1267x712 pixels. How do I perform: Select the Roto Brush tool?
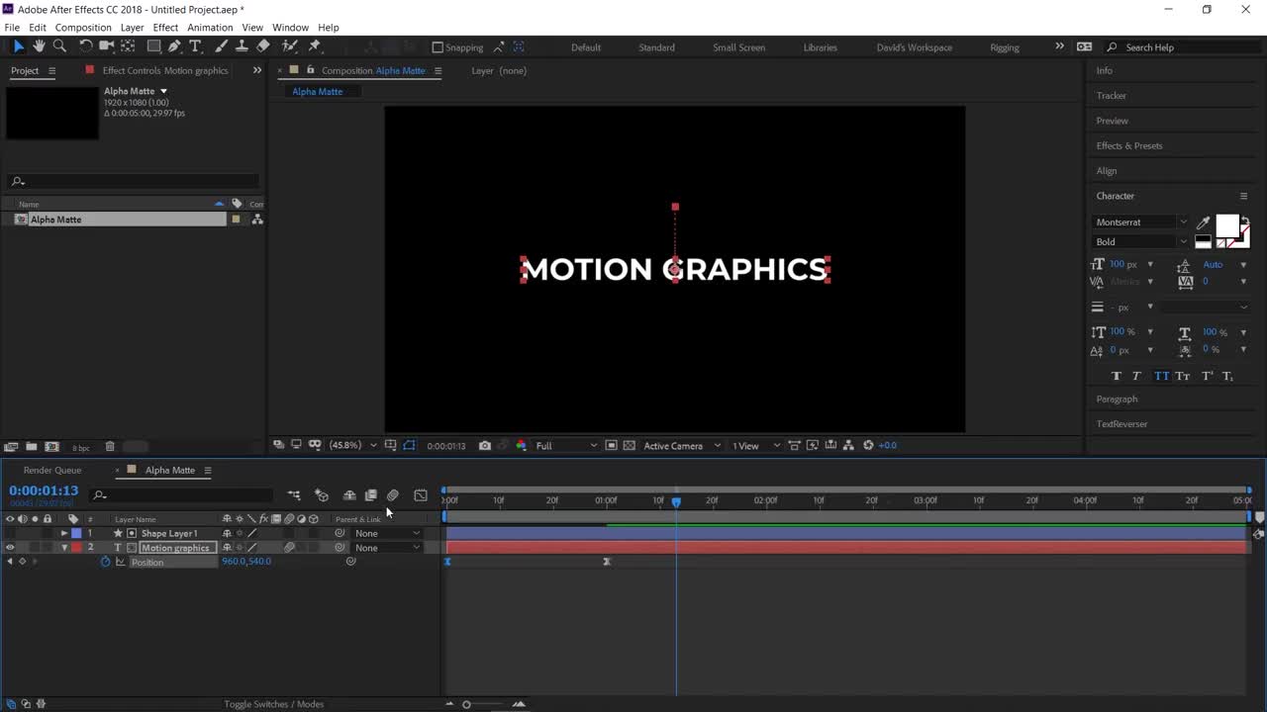[x=290, y=46]
